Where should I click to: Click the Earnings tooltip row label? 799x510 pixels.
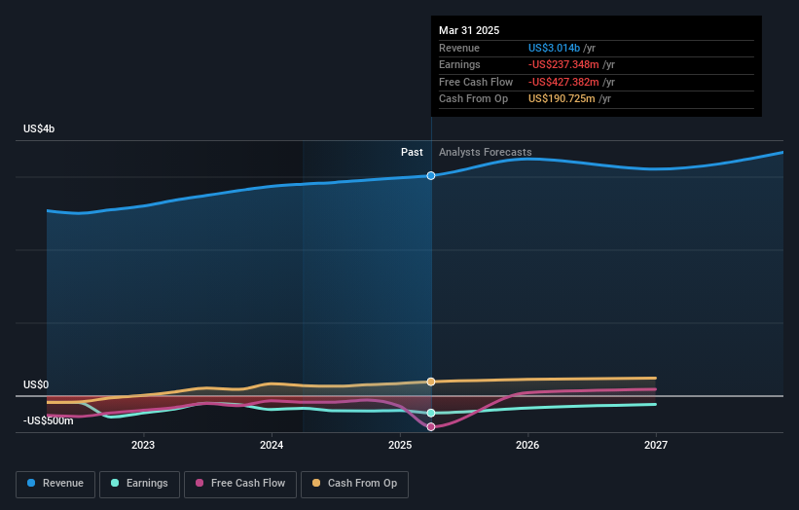[x=459, y=64]
